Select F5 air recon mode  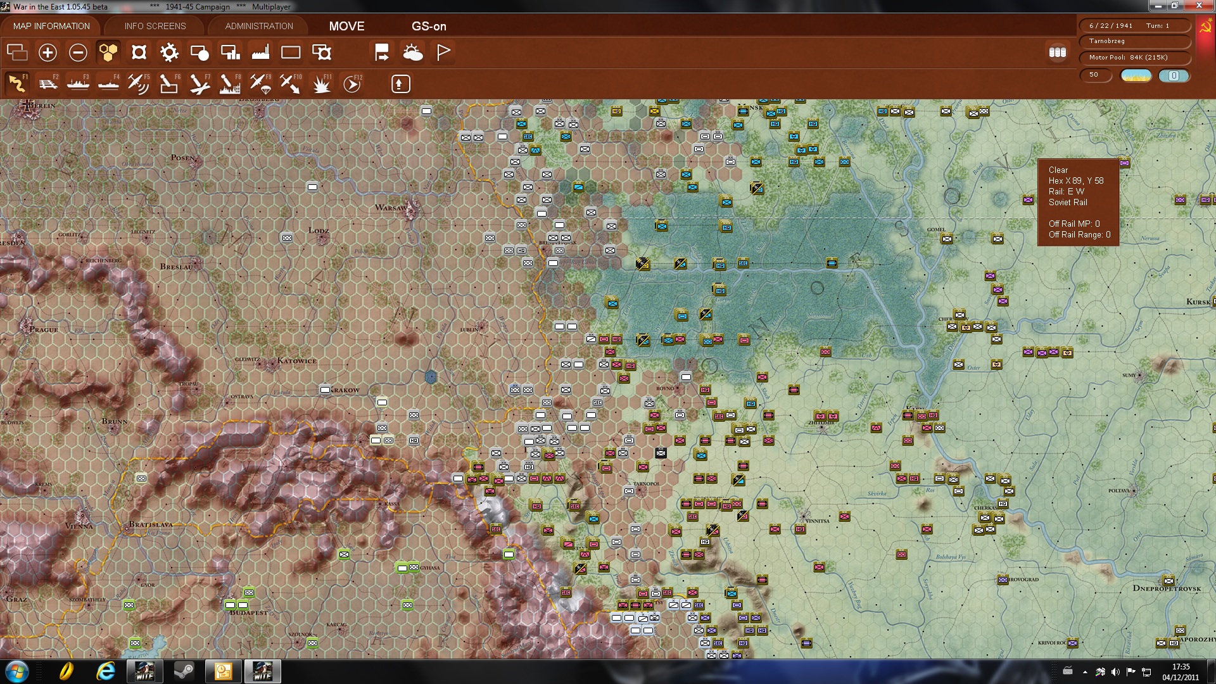click(x=139, y=84)
